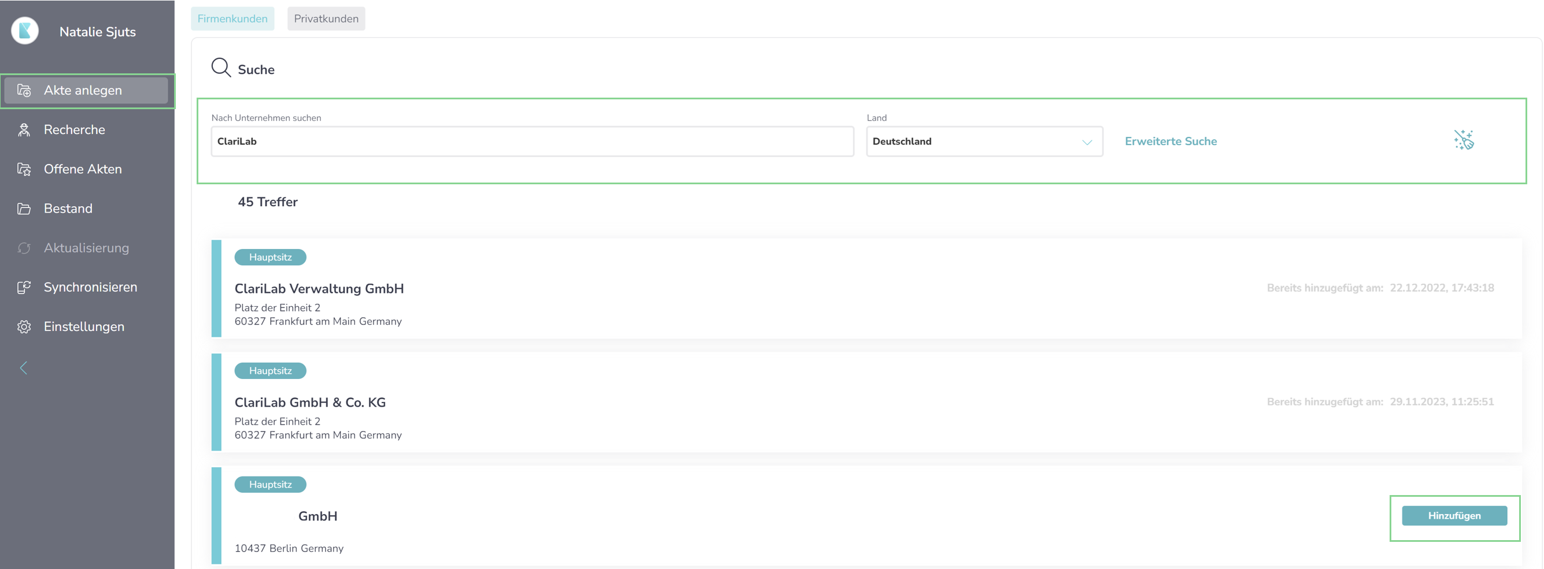
Task: Click the Offene Akten folder icon
Action: pyautogui.click(x=24, y=169)
